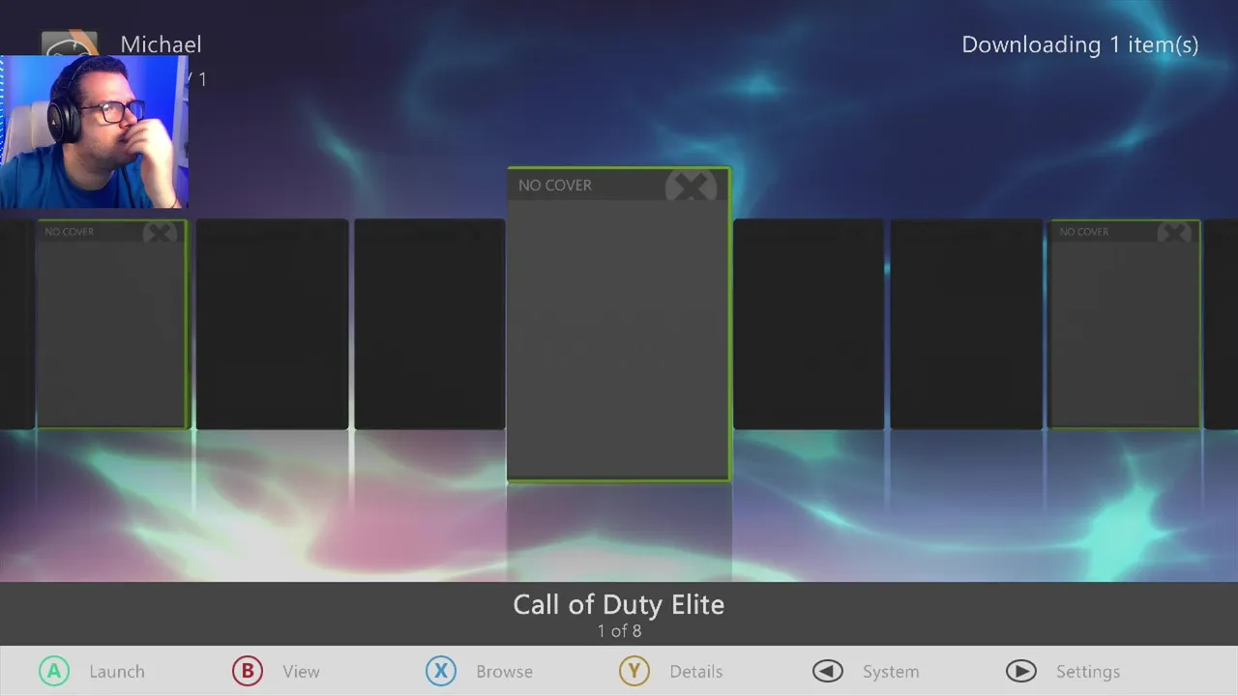1238x696 pixels.
Task: Select the NO COVER tile near the webcam
Action: click(112, 324)
